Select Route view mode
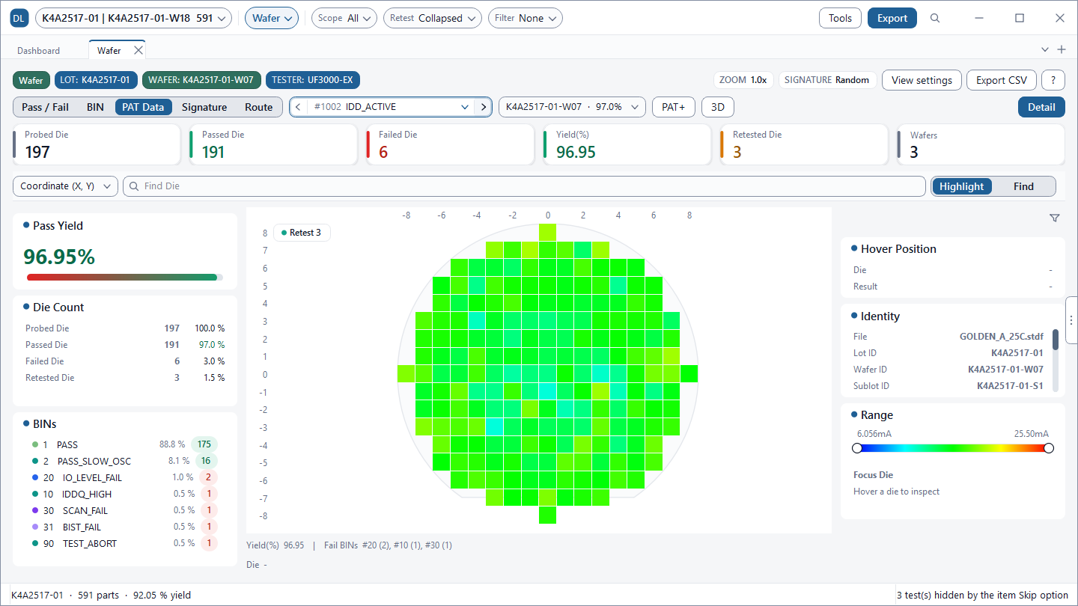The width and height of the screenshot is (1078, 606). point(259,107)
